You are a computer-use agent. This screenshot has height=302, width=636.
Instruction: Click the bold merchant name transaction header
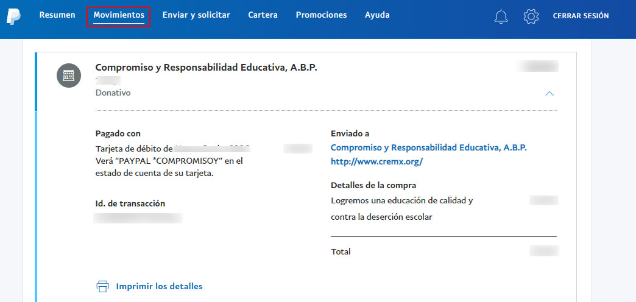(206, 68)
